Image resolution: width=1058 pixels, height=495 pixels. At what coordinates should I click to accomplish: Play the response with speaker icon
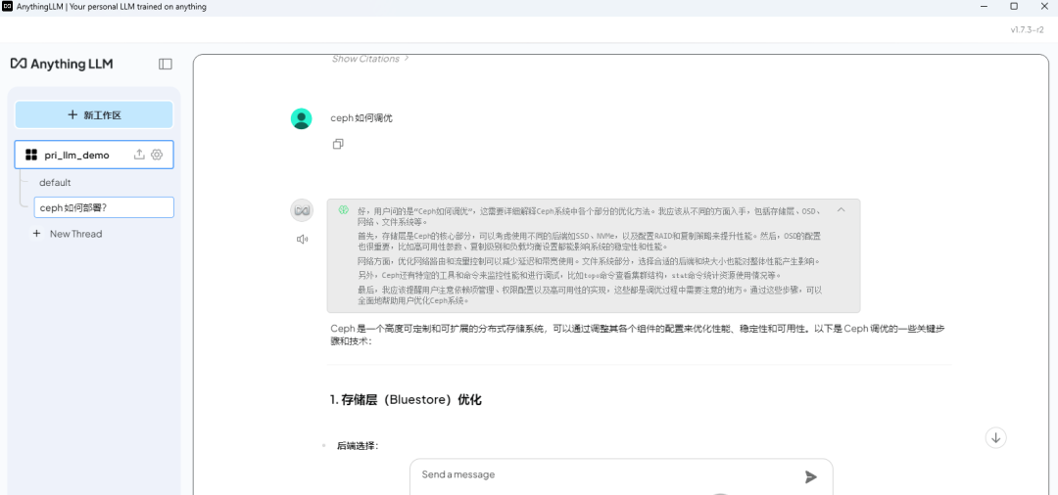point(302,239)
